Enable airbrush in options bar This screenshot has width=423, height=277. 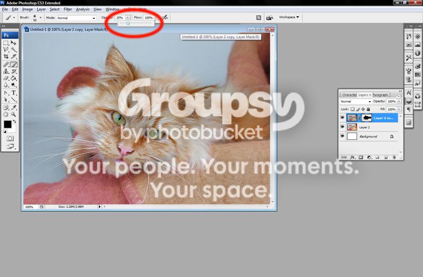pos(165,17)
